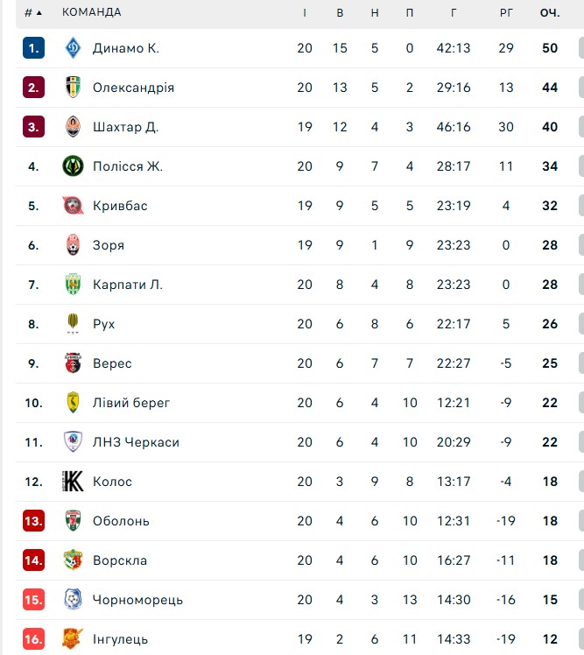
Task: Click the Чорноморець club crest
Action: click(73, 600)
